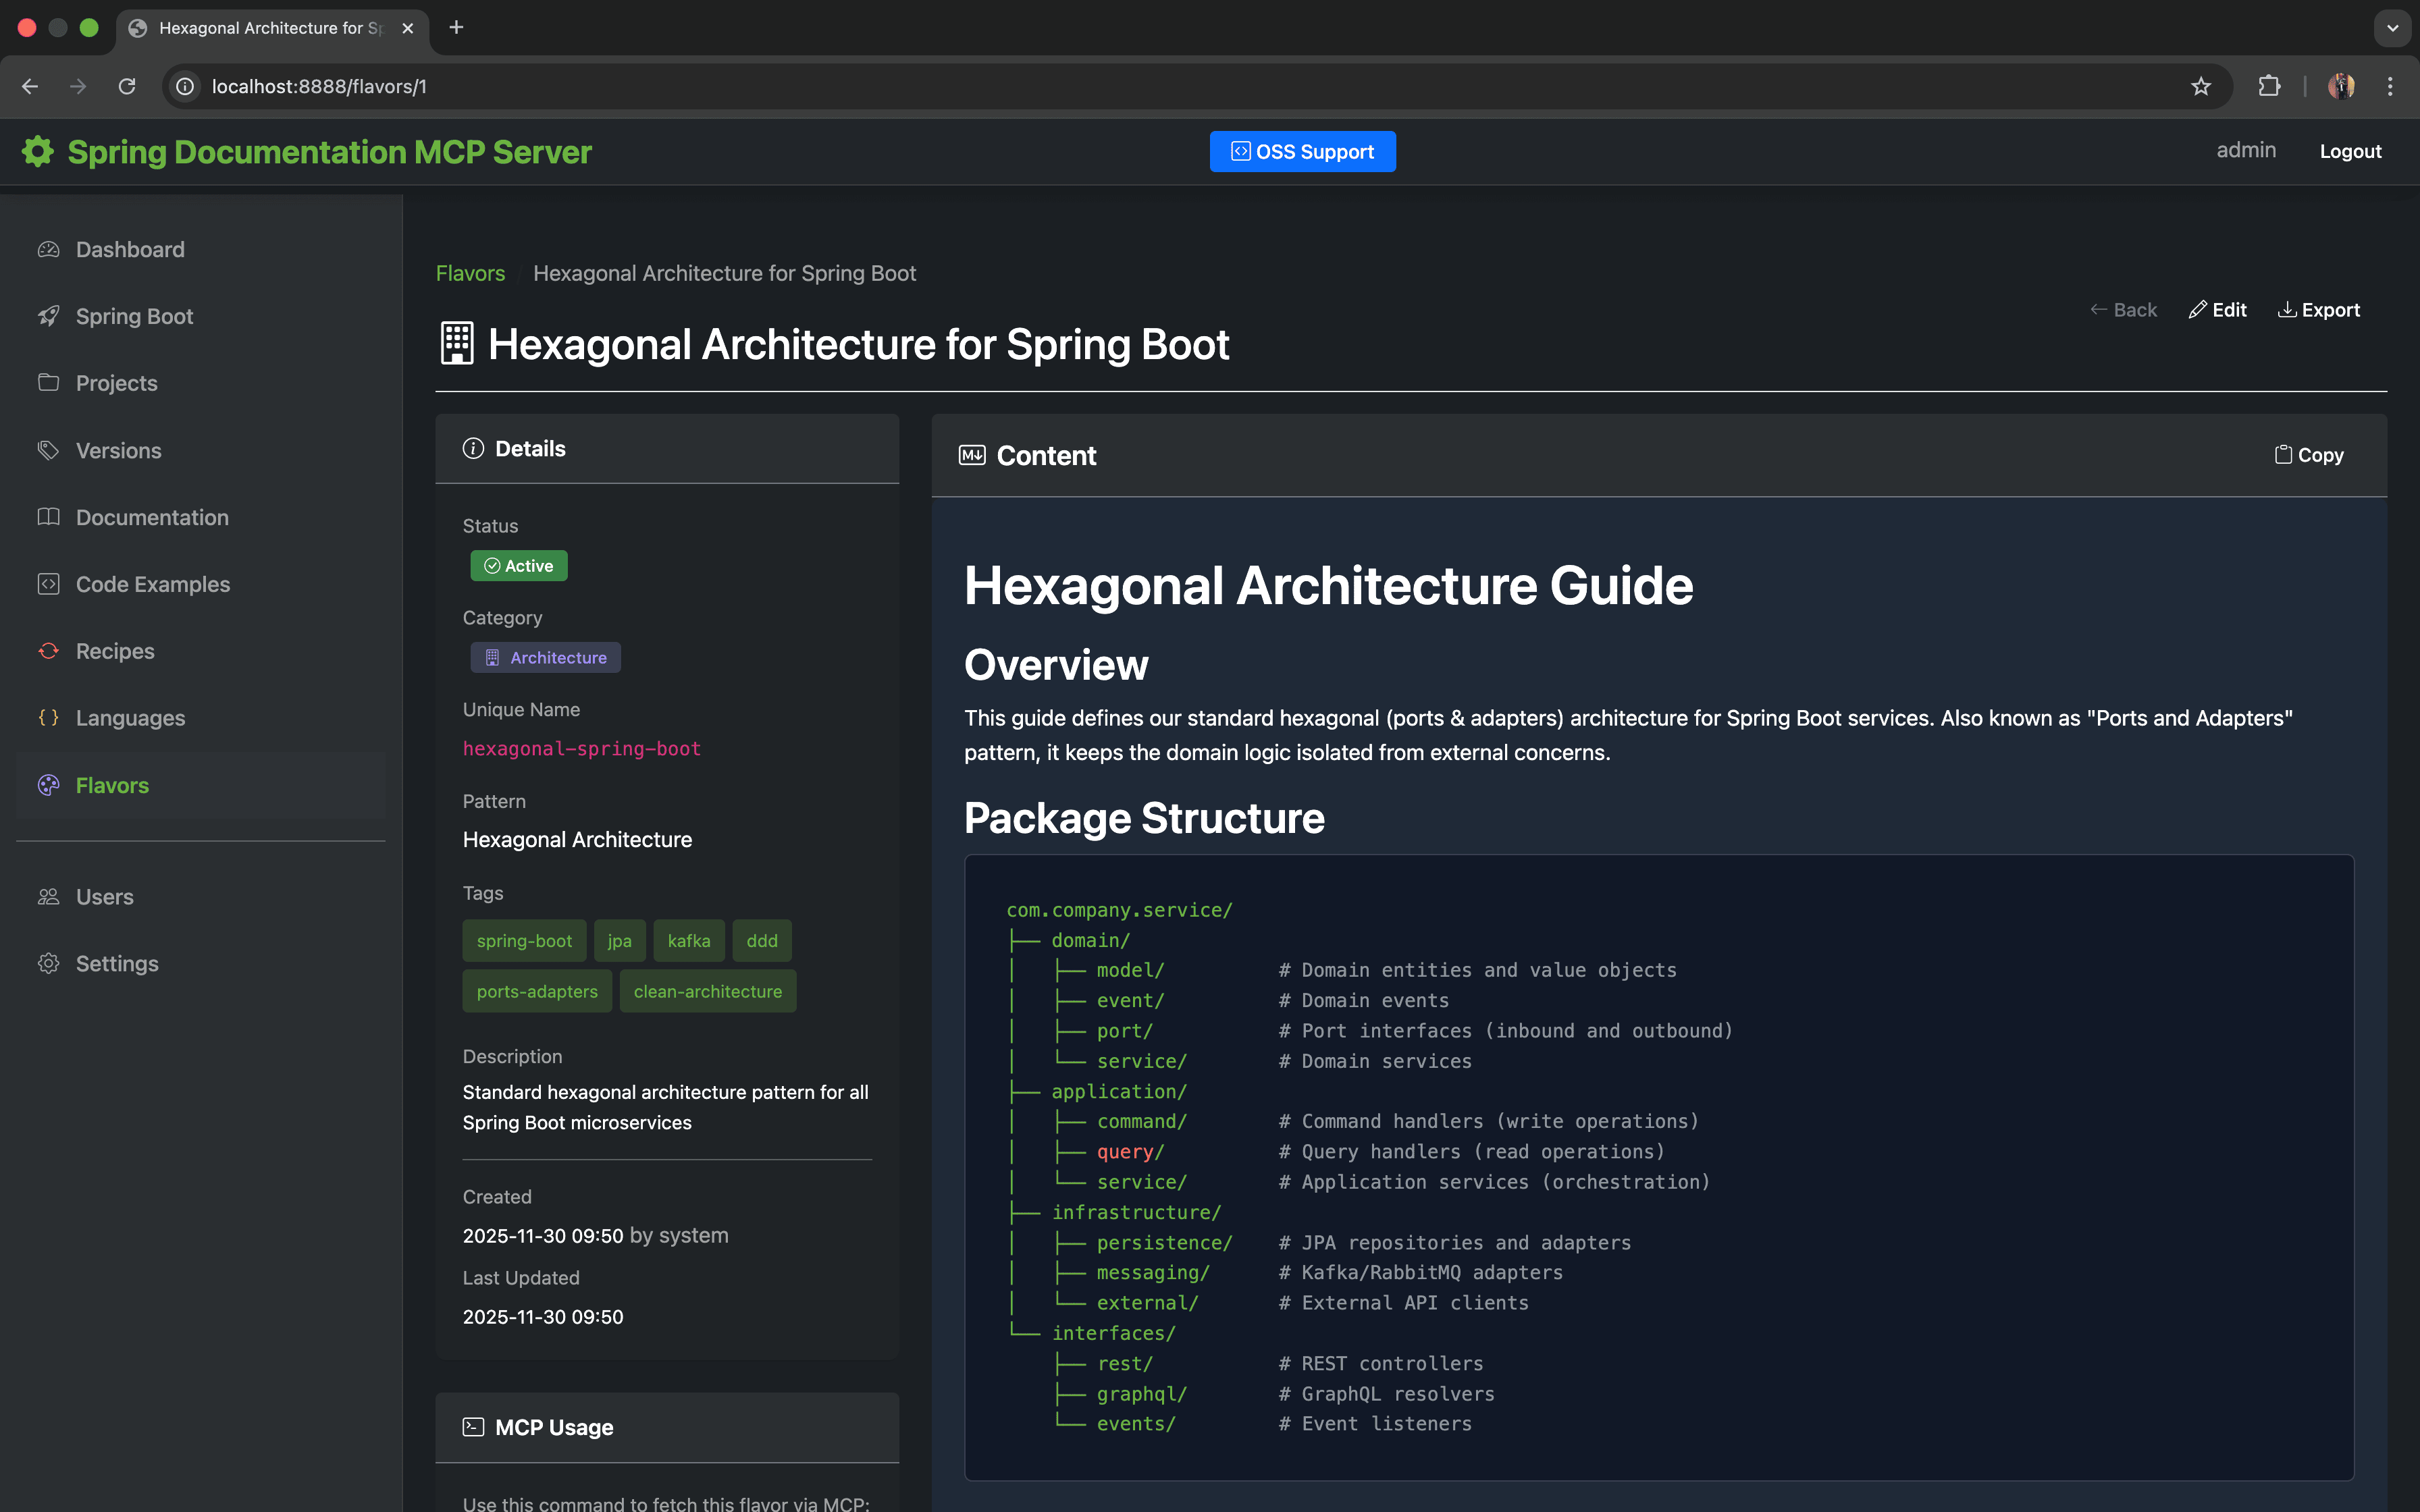This screenshot has height=1512, width=2420.
Task: Click the Recipes refresh-arrows icon
Action: coord(48,651)
